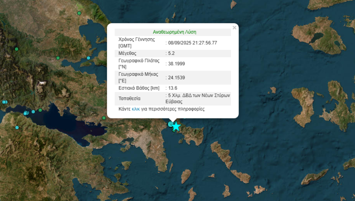Click the 'Εστιακό Βάθος [km]' label
This screenshot has width=355, height=201.
pos(139,88)
